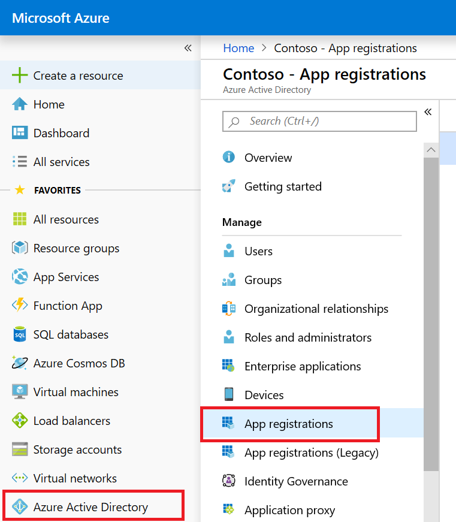Click the Azure Active Directory icon
This screenshot has height=522, width=456.
[20, 506]
